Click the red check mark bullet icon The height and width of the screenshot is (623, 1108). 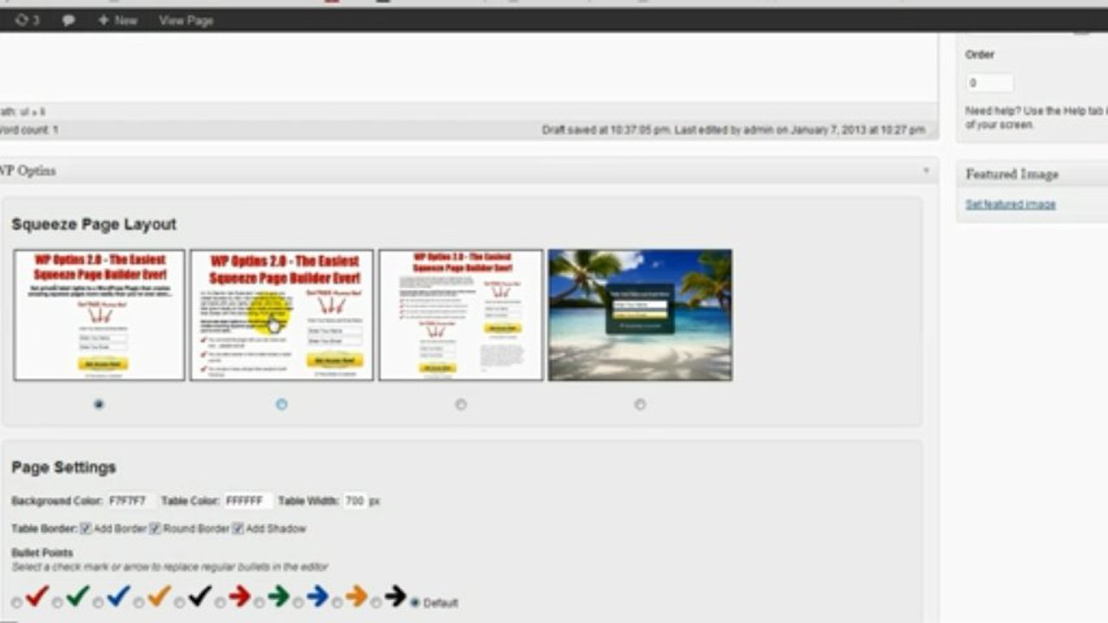[x=36, y=596]
